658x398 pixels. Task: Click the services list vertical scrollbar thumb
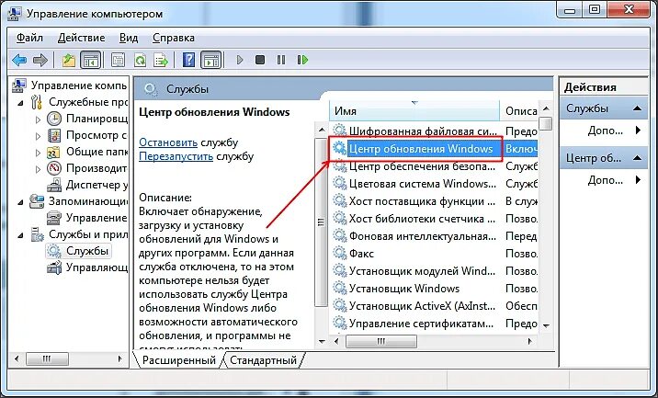[546, 123]
